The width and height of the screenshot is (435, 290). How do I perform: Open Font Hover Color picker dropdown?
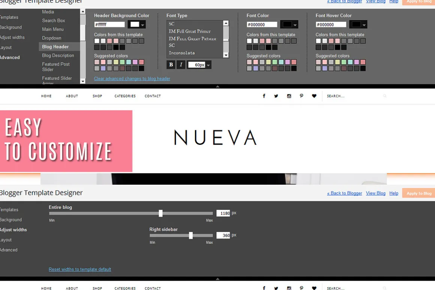click(x=358, y=24)
